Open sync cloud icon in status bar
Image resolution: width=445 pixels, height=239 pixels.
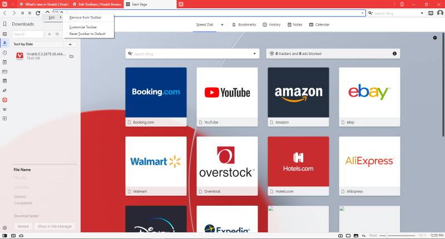[21, 235]
